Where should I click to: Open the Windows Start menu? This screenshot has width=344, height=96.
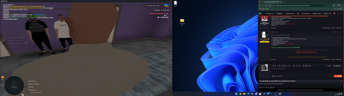(236, 94)
